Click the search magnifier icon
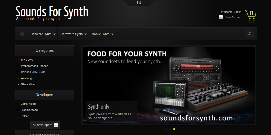Image resolution: width=271 pixels, height=135 pixels. click(249, 34)
